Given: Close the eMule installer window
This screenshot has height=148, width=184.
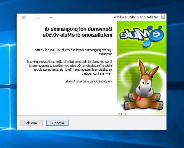Looking at the screenshot, I should click(24, 17).
